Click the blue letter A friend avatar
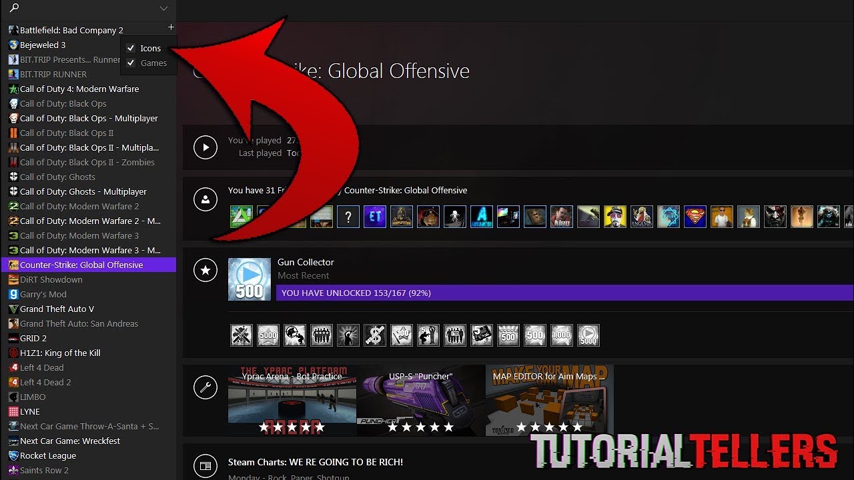This screenshot has width=854, height=480. (482, 217)
